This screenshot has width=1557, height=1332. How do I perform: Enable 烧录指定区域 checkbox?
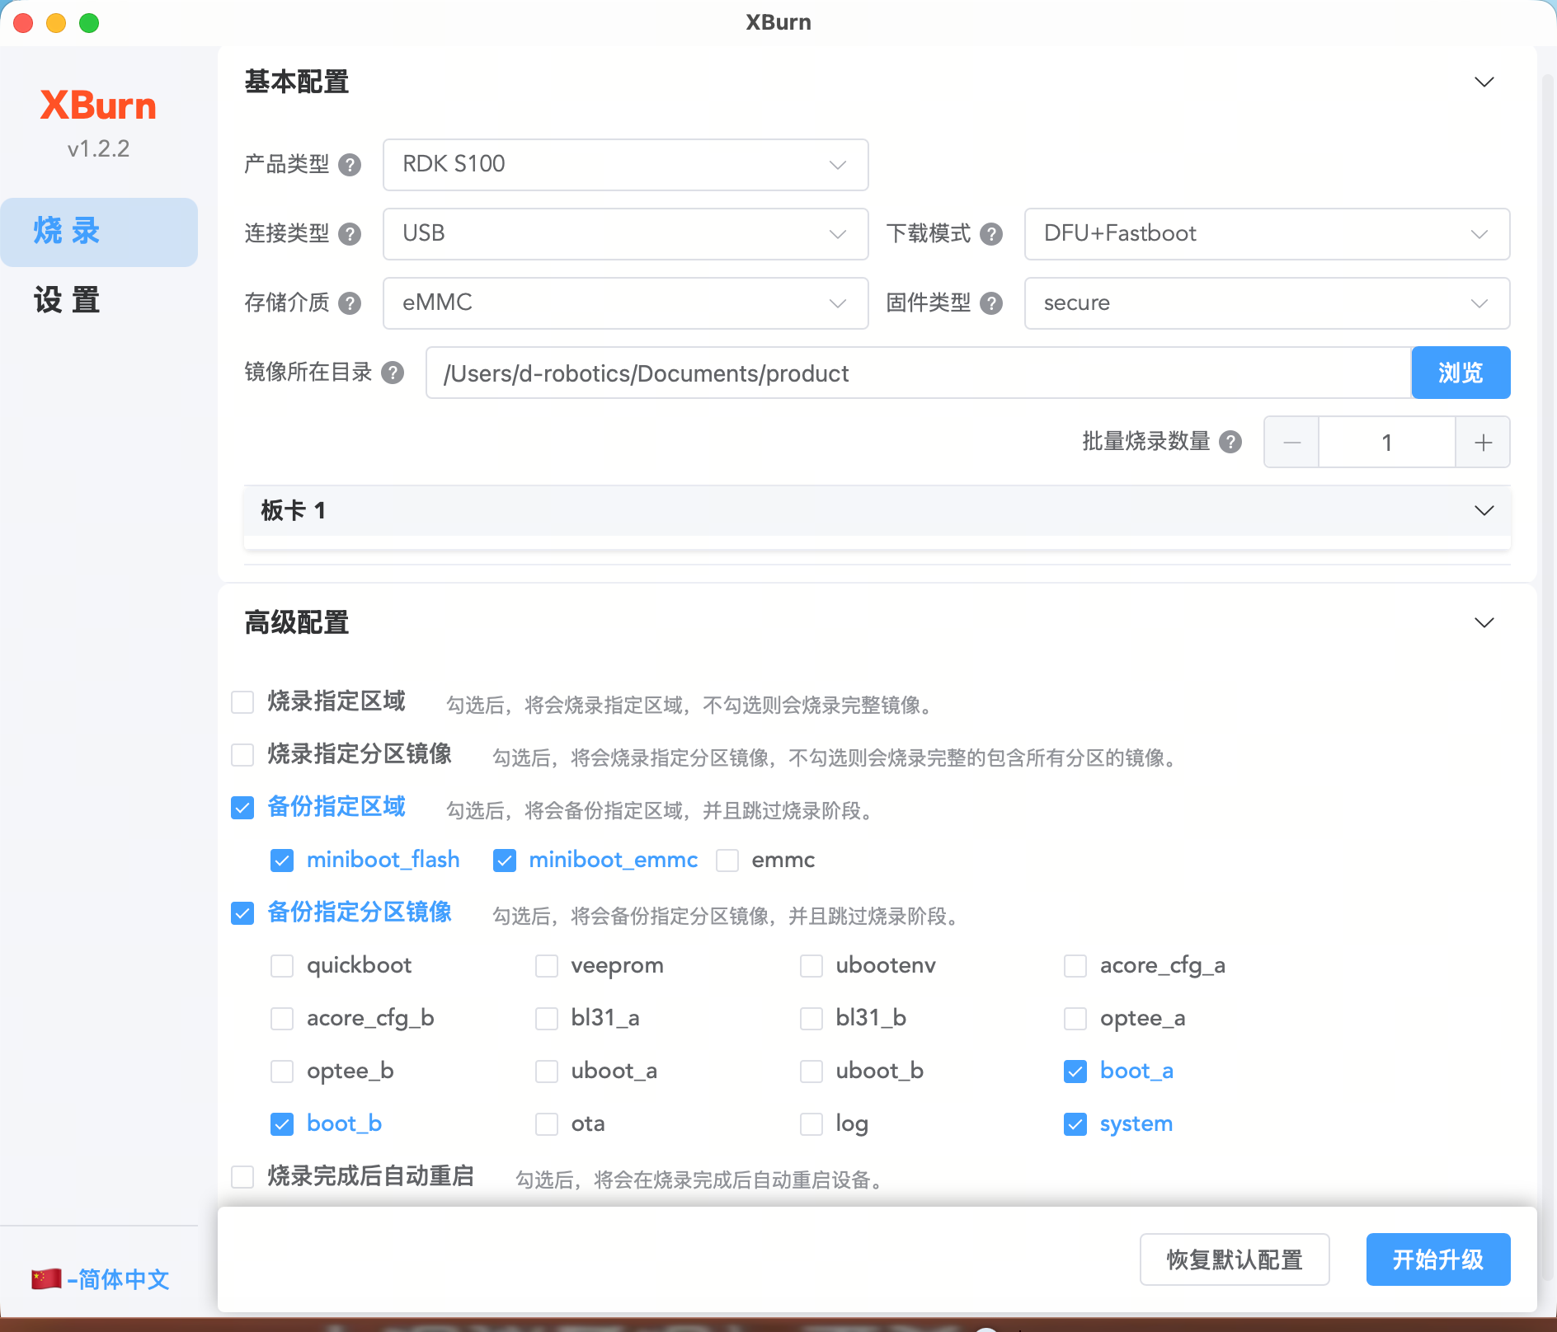[x=242, y=702]
